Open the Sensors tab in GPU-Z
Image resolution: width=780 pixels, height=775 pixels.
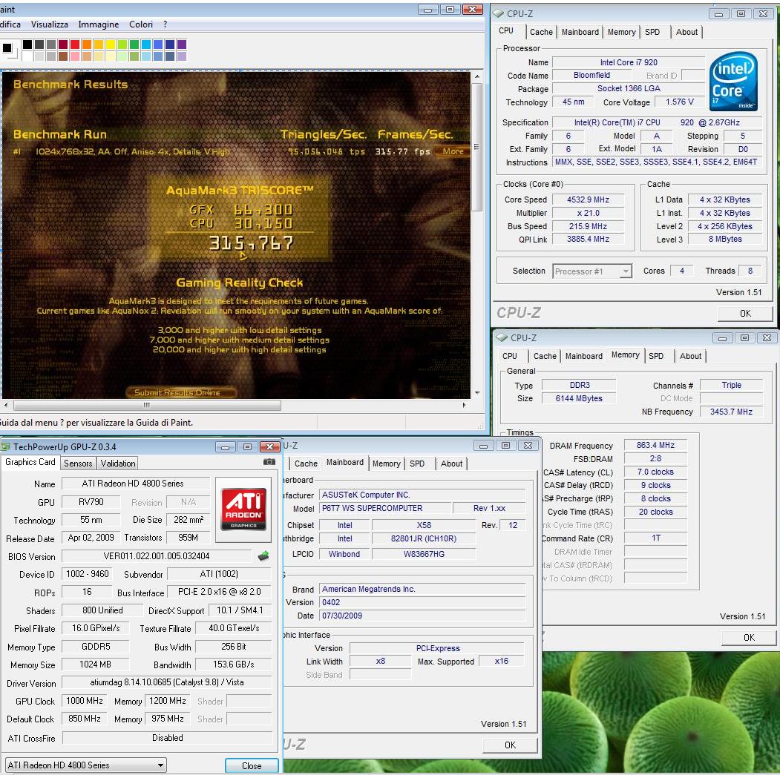pyautogui.click(x=78, y=464)
